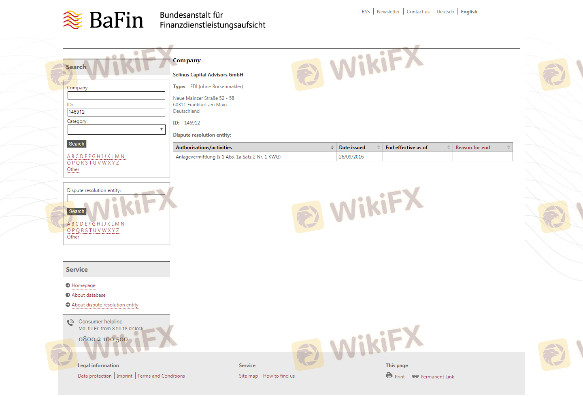This screenshot has height=397, width=583.
Task: Sort by End effective as of
Action: [x=449, y=148]
